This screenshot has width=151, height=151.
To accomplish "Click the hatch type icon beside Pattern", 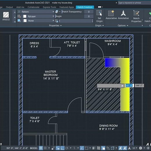I will [19, 12].
